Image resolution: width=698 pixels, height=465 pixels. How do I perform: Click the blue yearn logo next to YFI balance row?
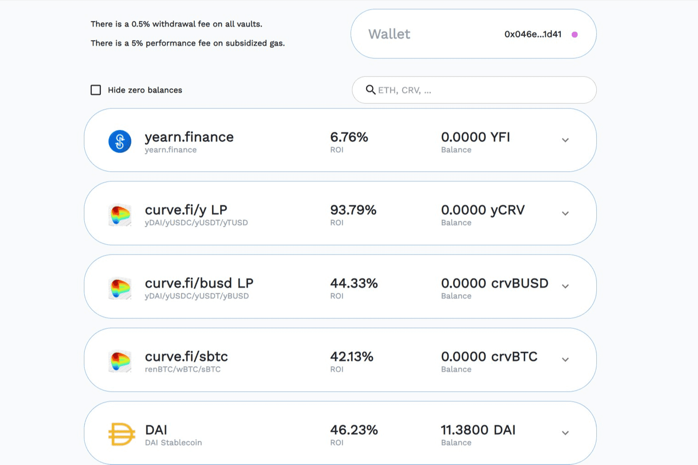(119, 142)
